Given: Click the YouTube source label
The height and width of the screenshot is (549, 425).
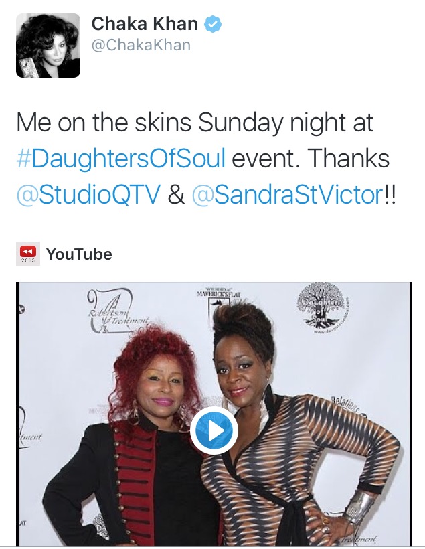Looking at the screenshot, I should point(79,254).
